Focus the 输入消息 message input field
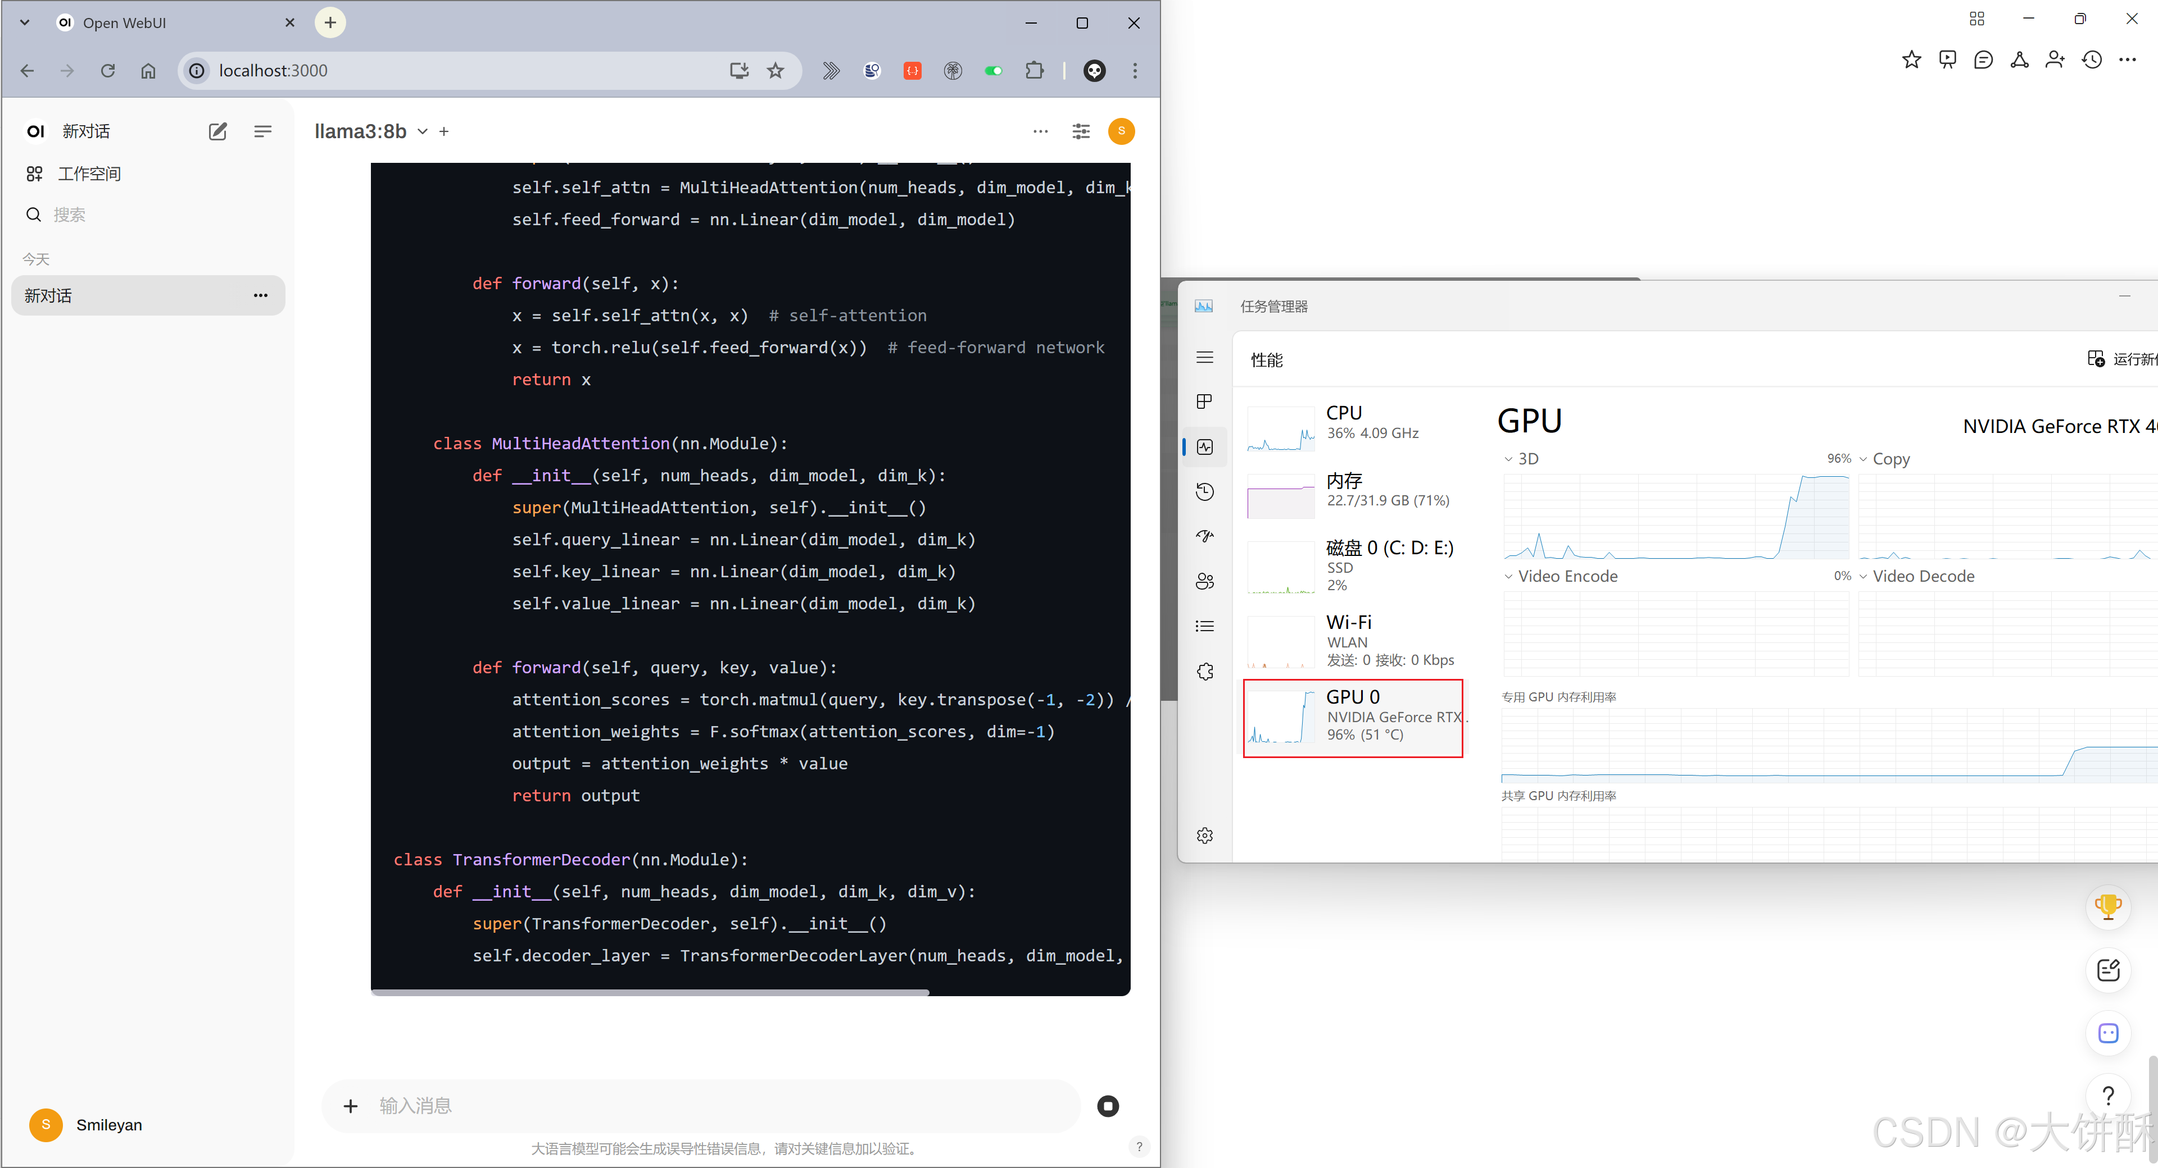This screenshot has height=1168, width=2158. click(720, 1106)
